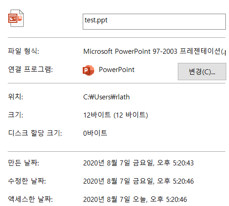Click the PowerPoint program name text
Viewport: 229px width, 206px height.
click(x=117, y=70)
